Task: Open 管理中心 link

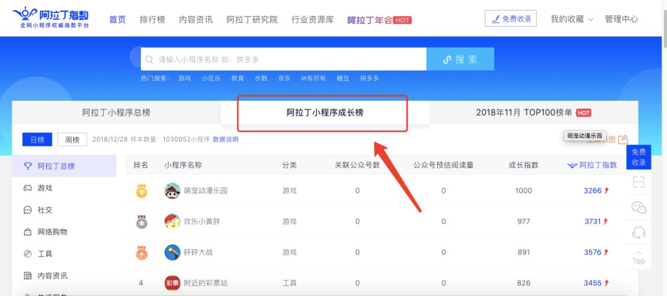Action: click(621, 19)
